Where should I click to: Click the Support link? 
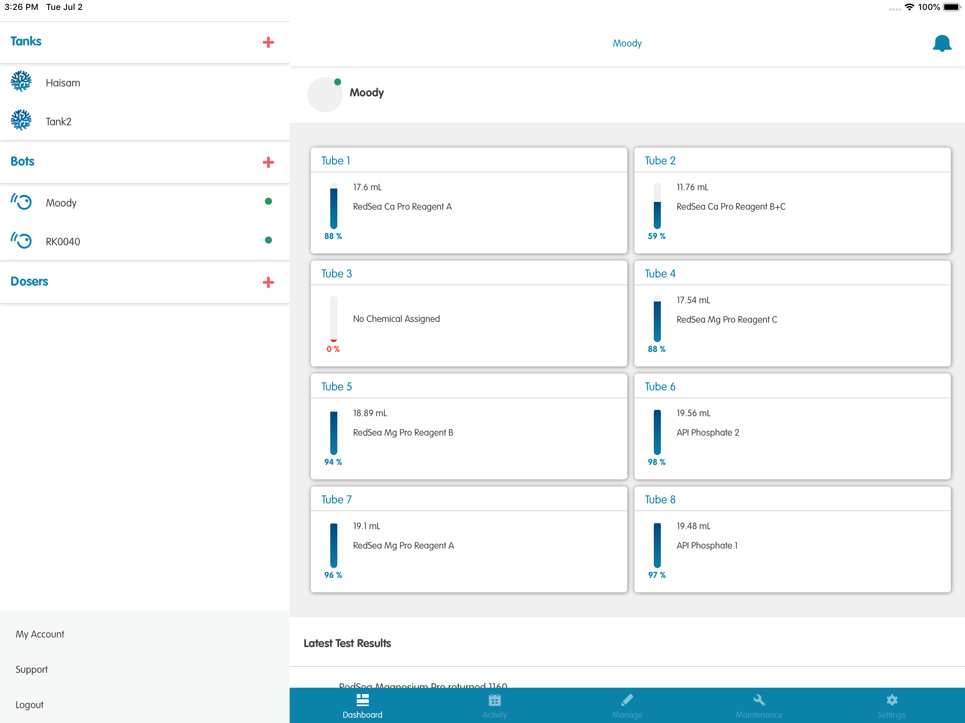tap(31, 669)
